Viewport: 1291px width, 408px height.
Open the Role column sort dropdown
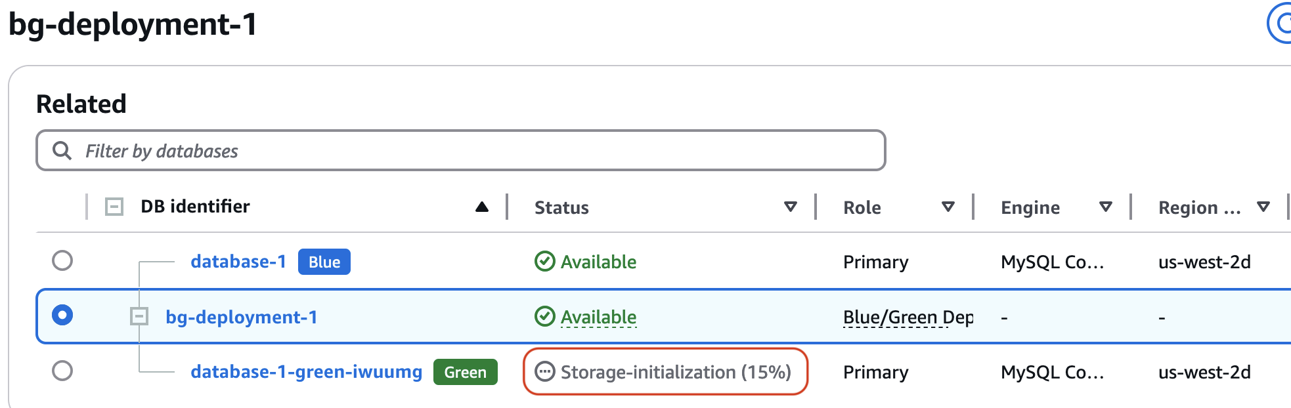[948, 207]
